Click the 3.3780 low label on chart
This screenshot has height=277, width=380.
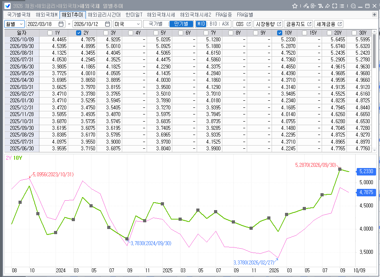click(x=254, y=262)
